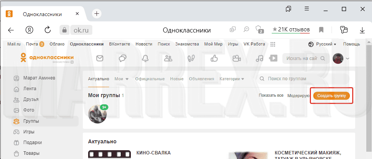
Task: Click the ok.ru address field
Action: [x=81, y=30]
